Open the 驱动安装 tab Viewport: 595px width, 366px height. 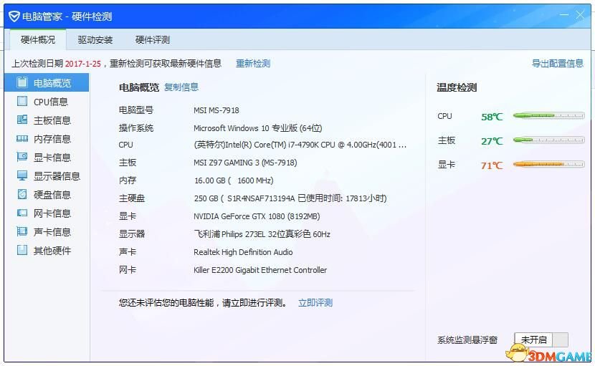(95, 39)
